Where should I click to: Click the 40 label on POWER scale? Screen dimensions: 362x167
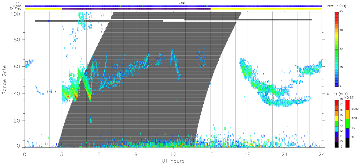pos(342,11)
